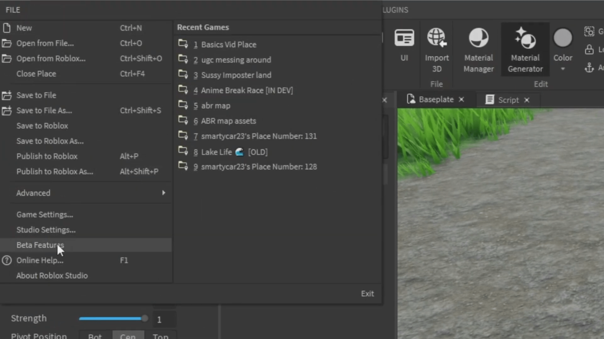The width and height of the screenshot is (604, 339).
Task: Open recent game Basics Vid Place
Action: (x=229, y=45)
